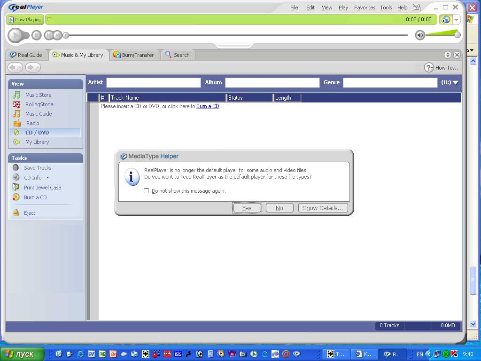Open the Favorites menu
481x361 pixels.
click(365, 8)
